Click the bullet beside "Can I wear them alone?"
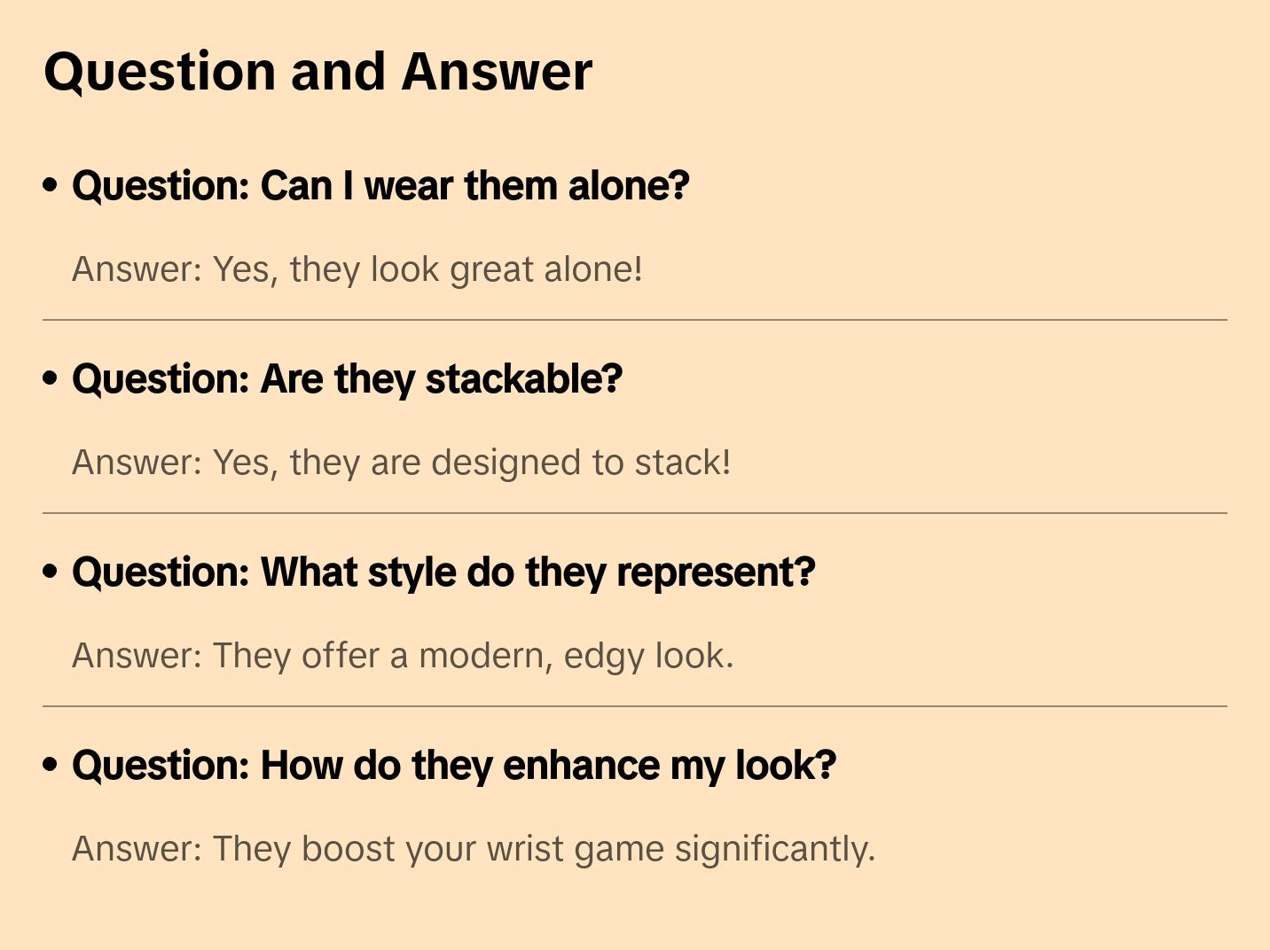This screenshot has height=950, width=1270. pyautogui.click(x=51, y=185)
